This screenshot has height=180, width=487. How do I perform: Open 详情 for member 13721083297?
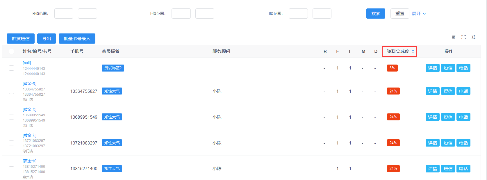tap(432, 143)
